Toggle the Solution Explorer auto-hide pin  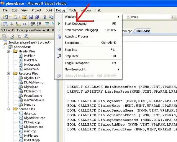tap(48, 30)
